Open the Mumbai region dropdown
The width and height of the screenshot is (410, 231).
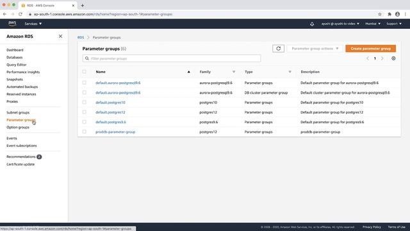point(373,24)
